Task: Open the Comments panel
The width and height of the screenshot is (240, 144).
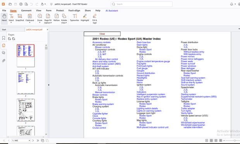Action: coord(3,53)
